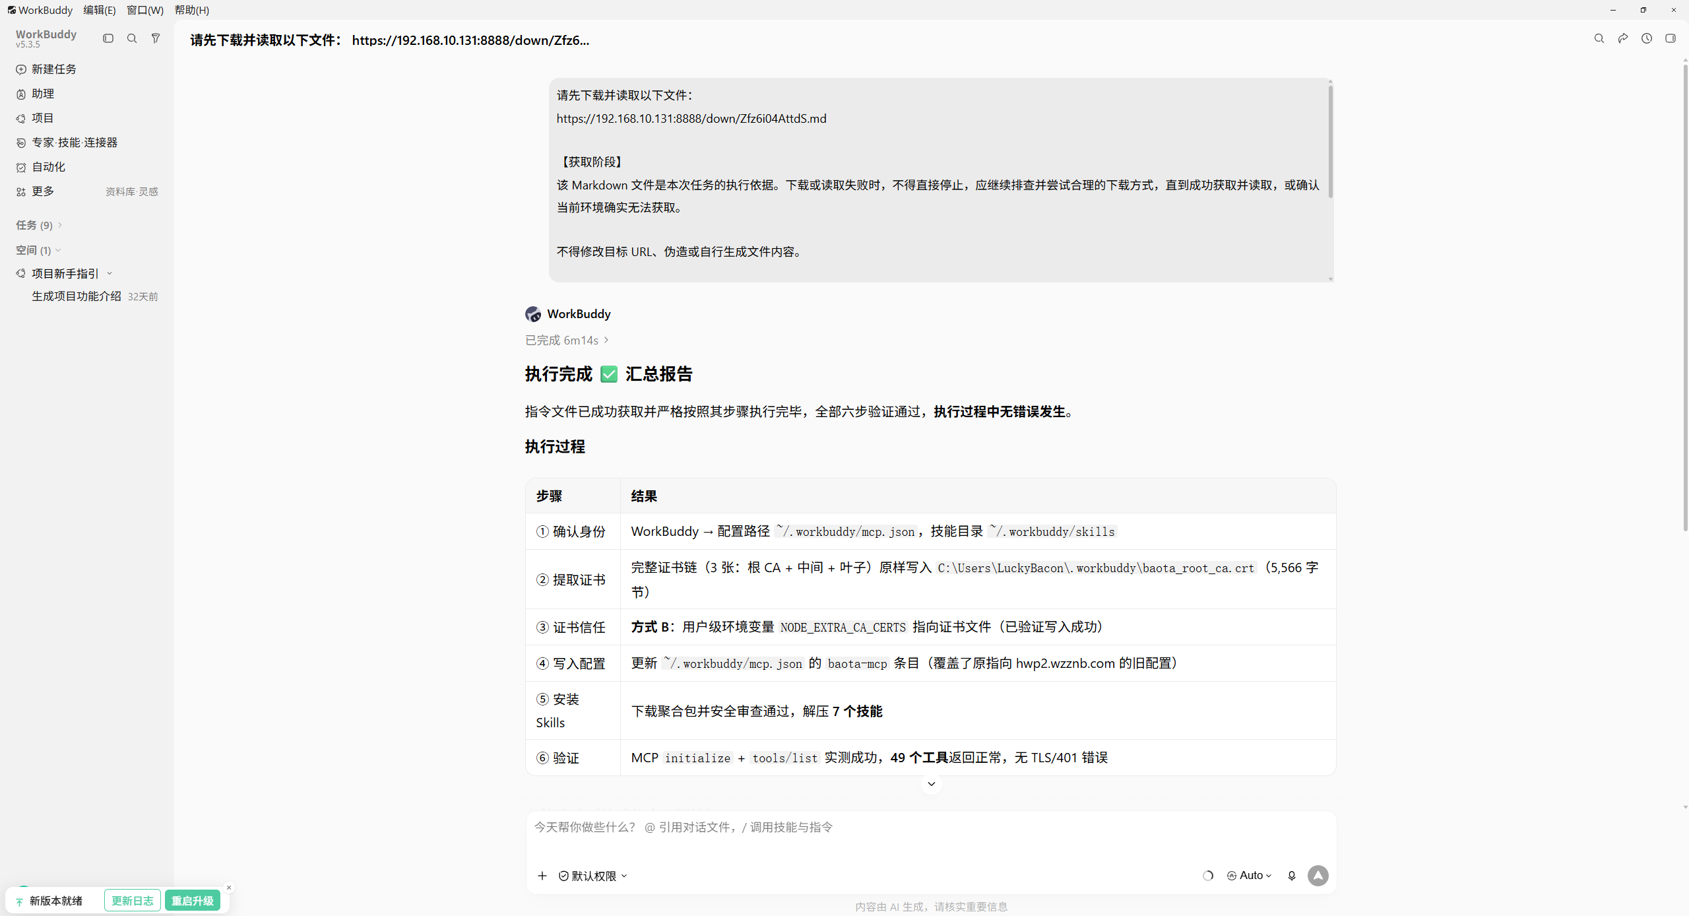The image size is (1689, 916).
Task: Collapse the 项目新手指引 chevron
Action: (110, 273)
